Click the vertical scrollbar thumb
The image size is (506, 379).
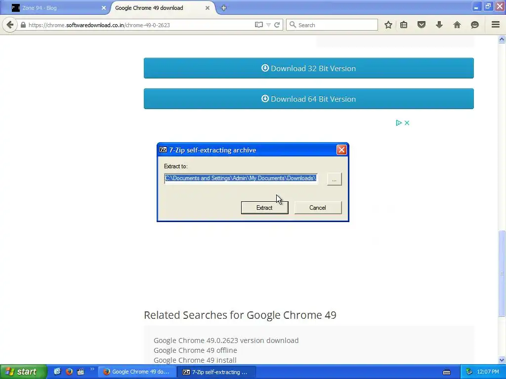tap(502, 273)
